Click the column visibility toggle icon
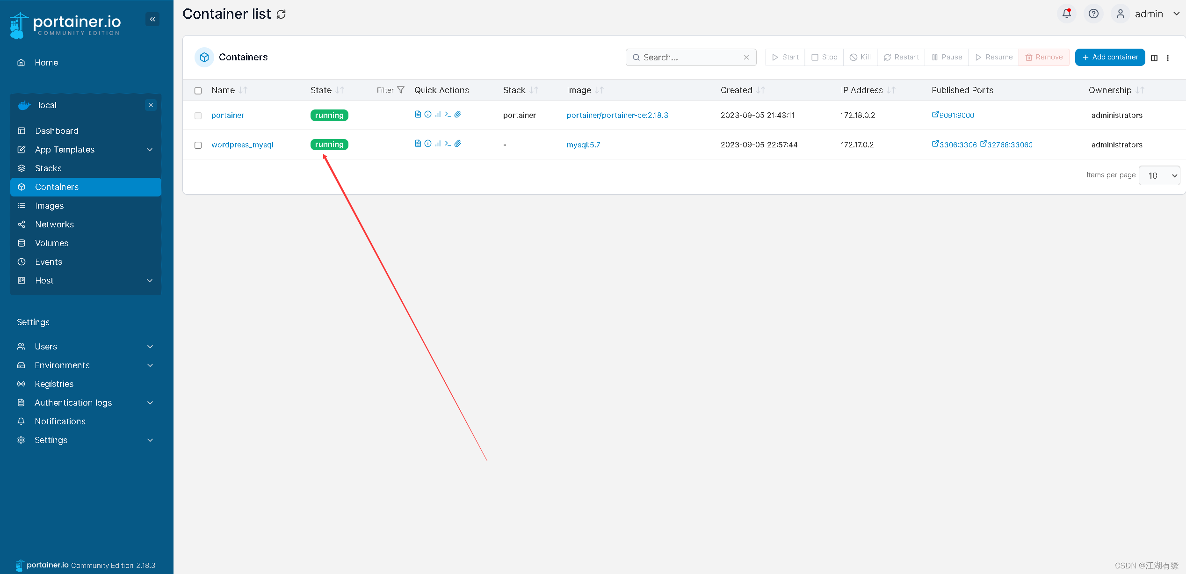Image resolution: width=1186 pixels, height=574 pixels. 1154,58
